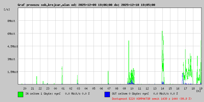Click hour label 12 on x-axis
The height and width of the screenshot is (102, 204).
point(147,88)
